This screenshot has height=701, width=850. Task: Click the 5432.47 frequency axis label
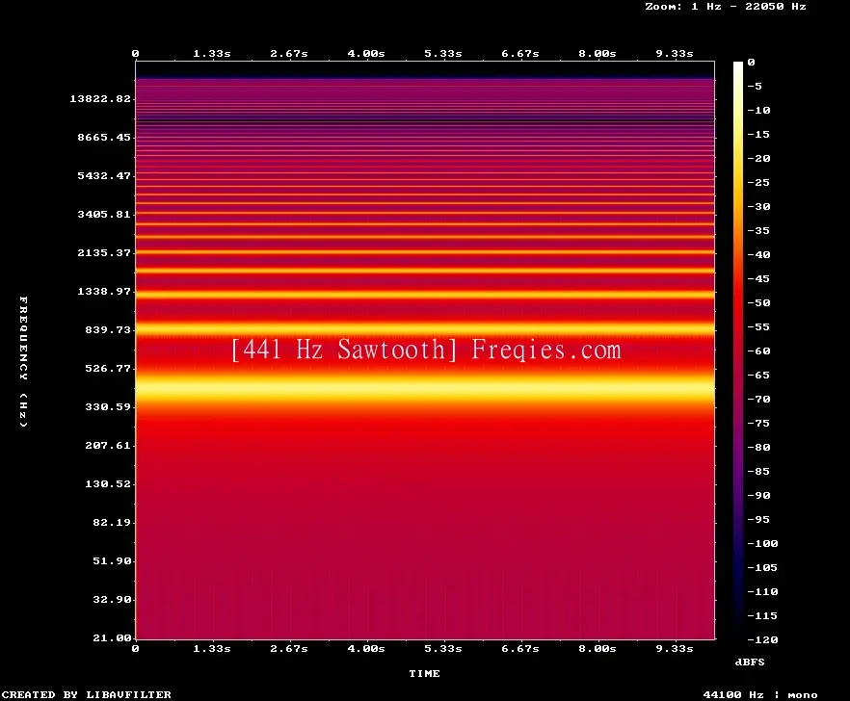pyautogui.click(x=104, y=175)
